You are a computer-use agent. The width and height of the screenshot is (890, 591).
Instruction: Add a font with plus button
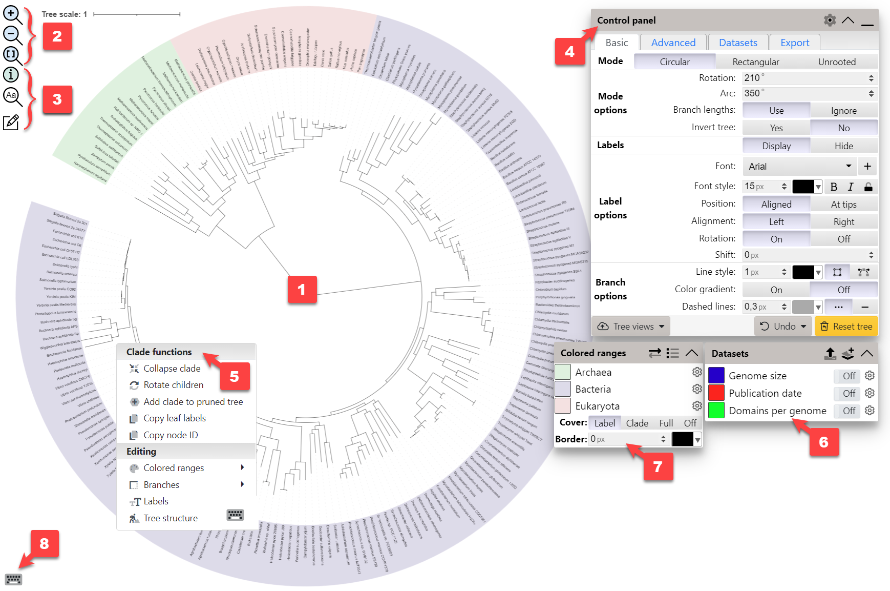pos(867,166)
